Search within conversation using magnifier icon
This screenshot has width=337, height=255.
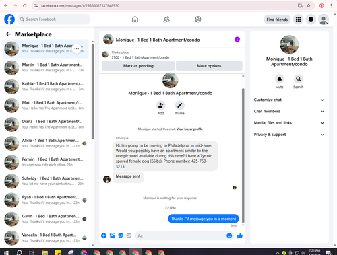299,79
